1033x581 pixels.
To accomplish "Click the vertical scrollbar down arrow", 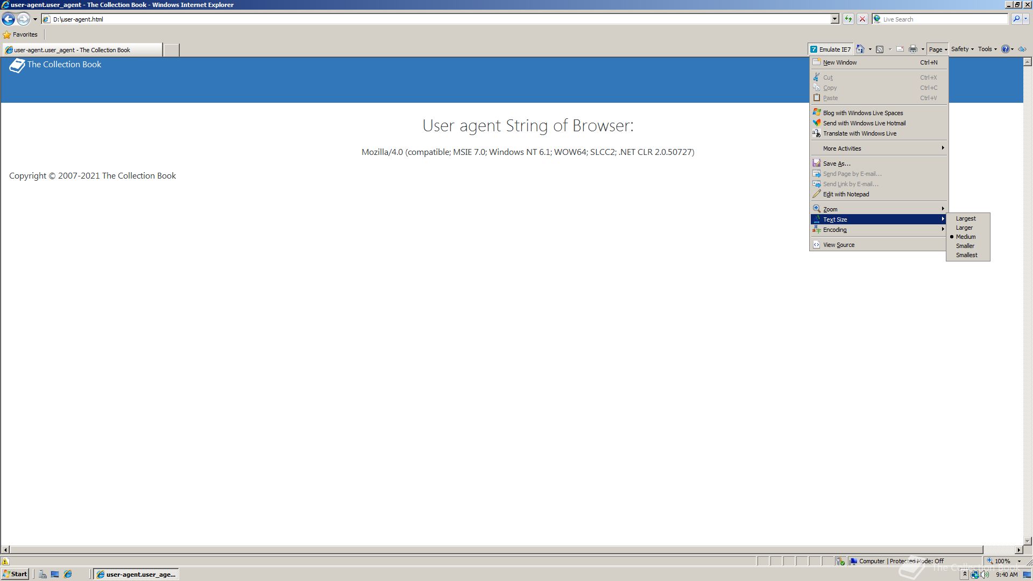I will tap(1028, 541).
